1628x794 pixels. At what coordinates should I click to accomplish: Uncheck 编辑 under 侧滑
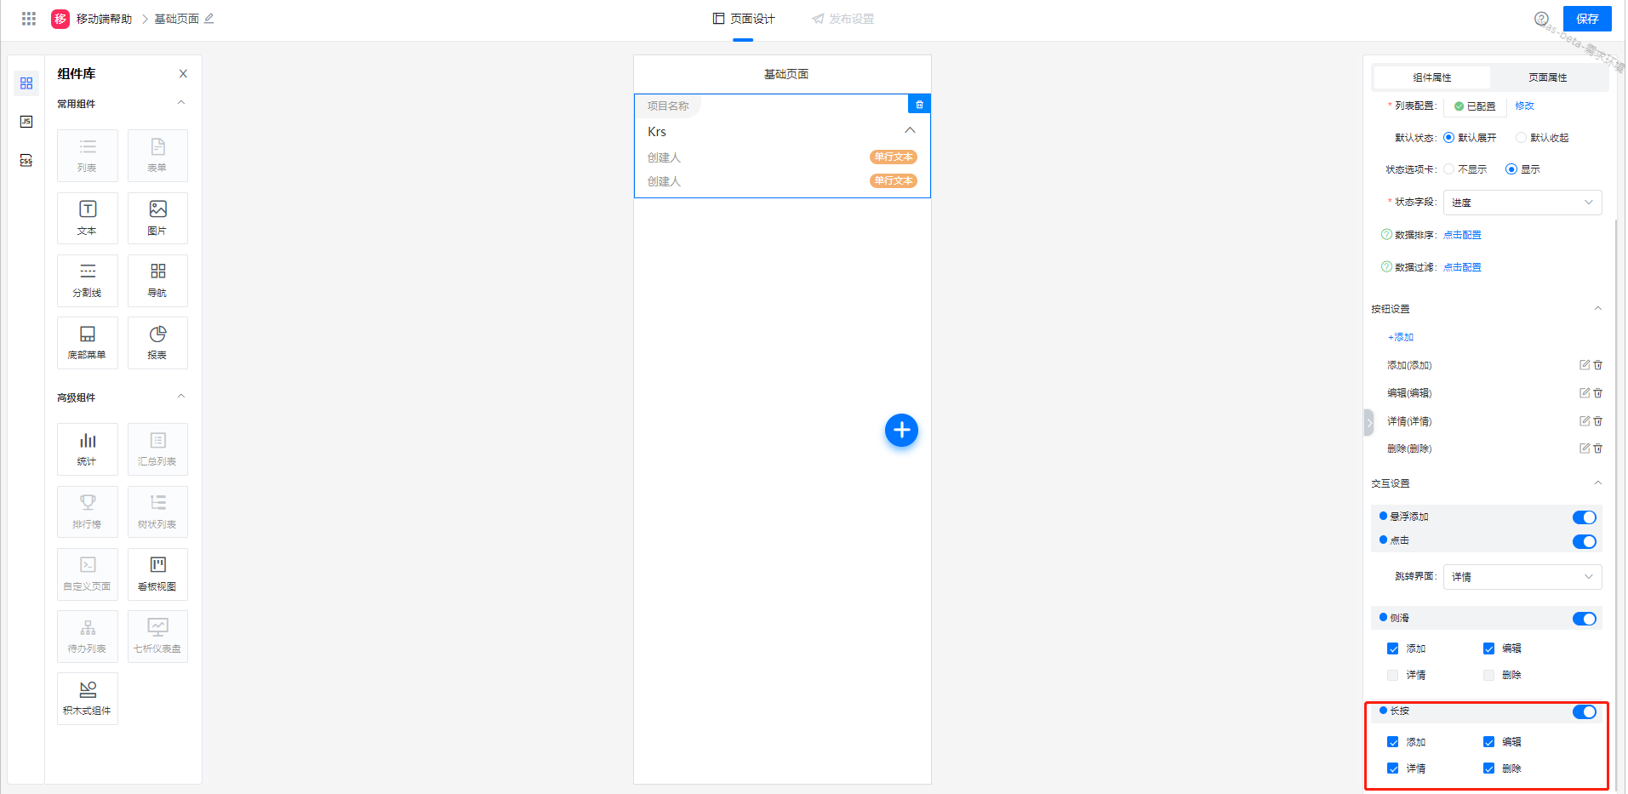[x=1488, y=648]
